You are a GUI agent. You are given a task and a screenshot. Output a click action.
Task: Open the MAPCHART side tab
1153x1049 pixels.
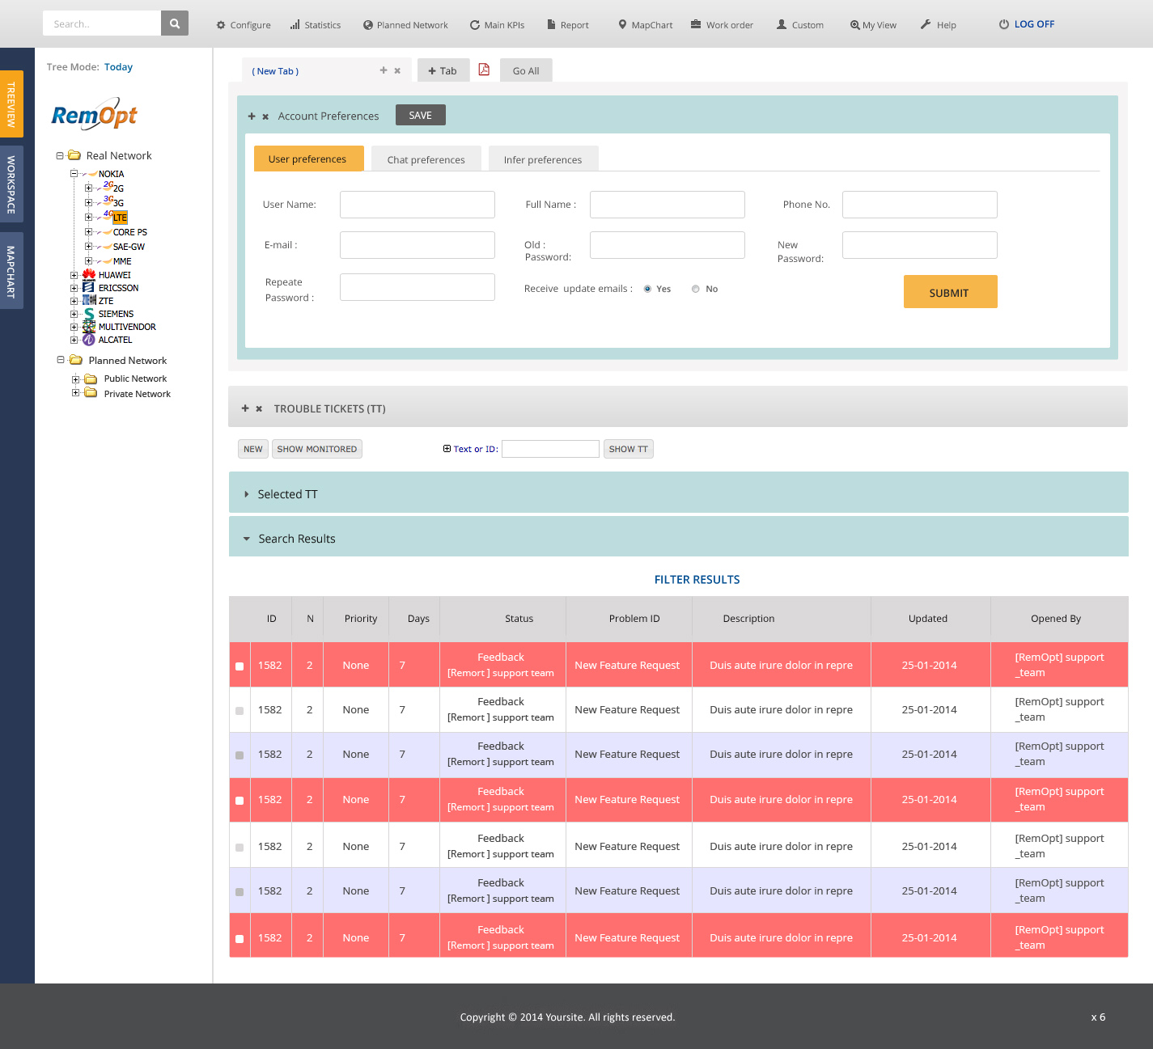11,271
